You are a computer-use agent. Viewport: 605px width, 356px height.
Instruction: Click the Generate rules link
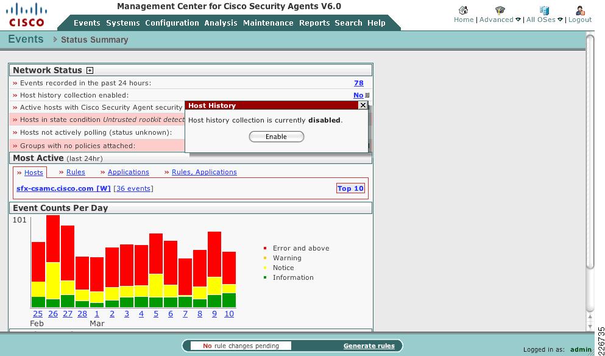[369, 346]
